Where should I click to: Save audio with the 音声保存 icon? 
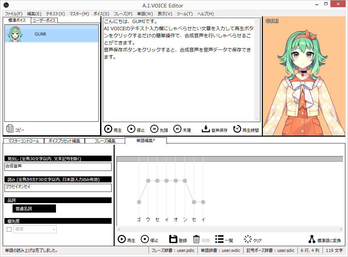pos(206,129)
